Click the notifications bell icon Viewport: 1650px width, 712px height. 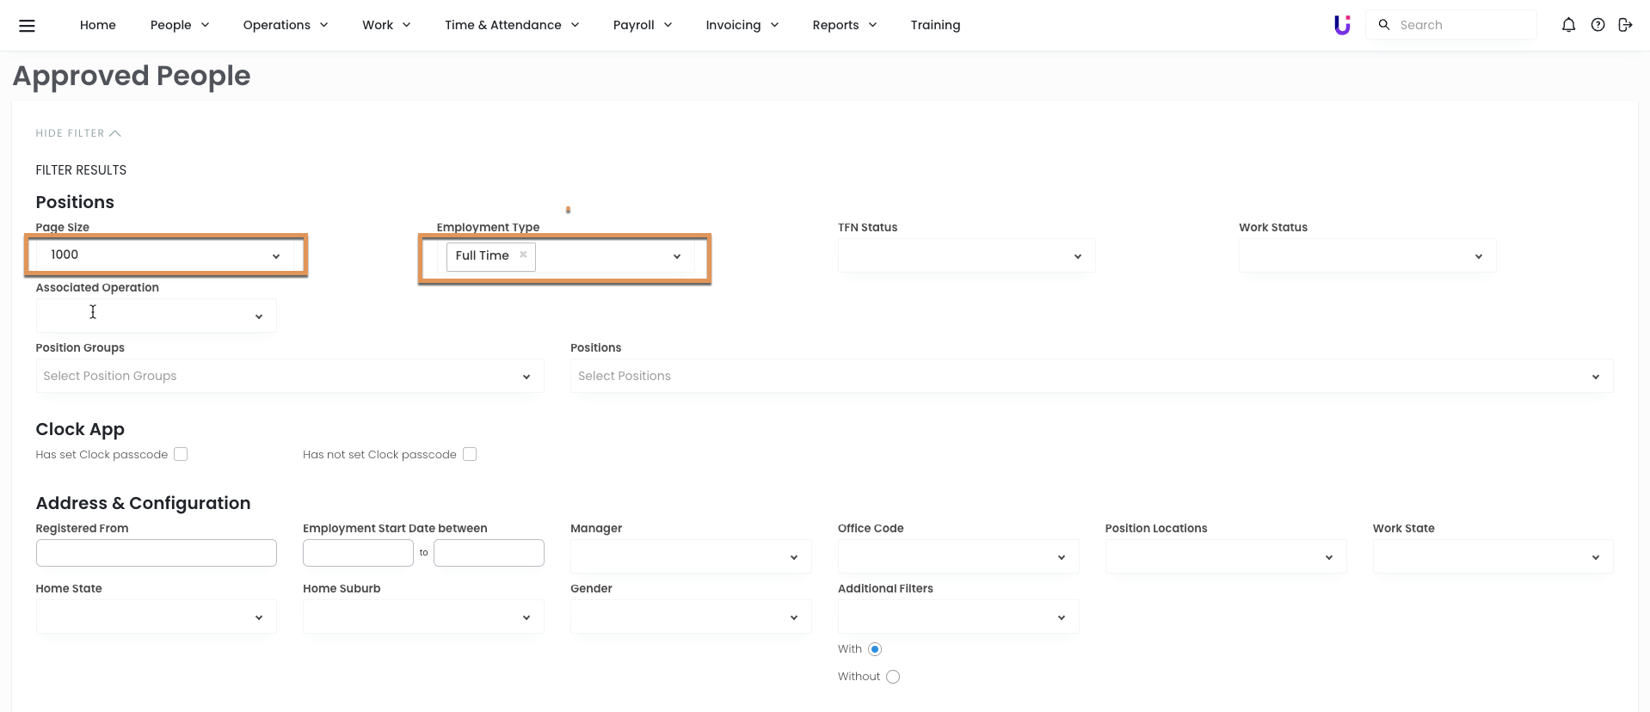pyautogui.click(x=1568, y=25)
